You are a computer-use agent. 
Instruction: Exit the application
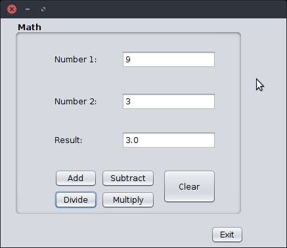[x=227, y=235]
